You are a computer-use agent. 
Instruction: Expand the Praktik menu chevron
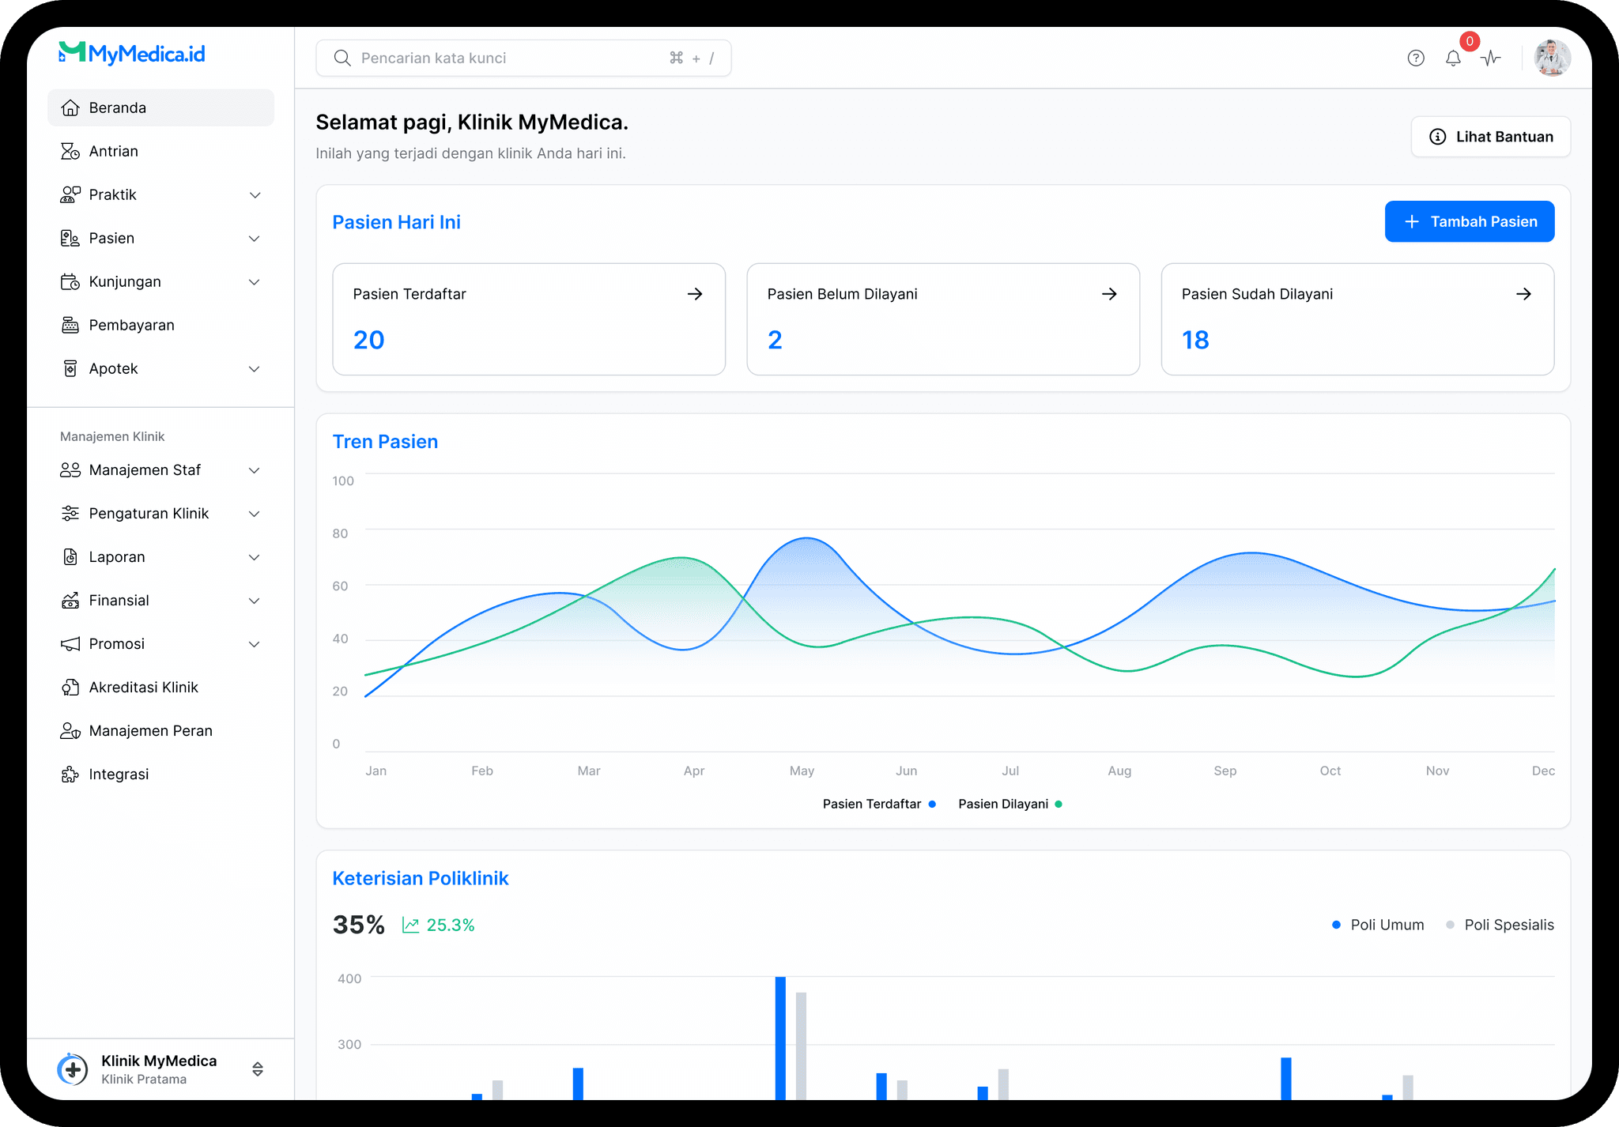coord(255,194)
